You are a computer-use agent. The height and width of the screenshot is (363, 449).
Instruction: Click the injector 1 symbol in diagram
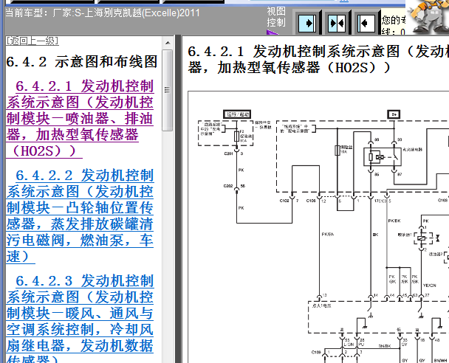coord(421,238)
